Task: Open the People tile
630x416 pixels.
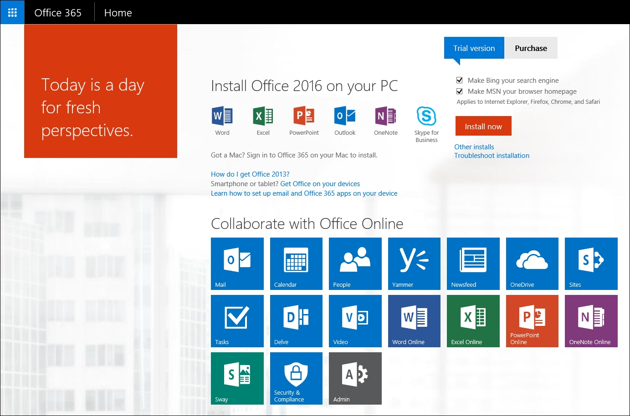Action: (x=355, y=264)
